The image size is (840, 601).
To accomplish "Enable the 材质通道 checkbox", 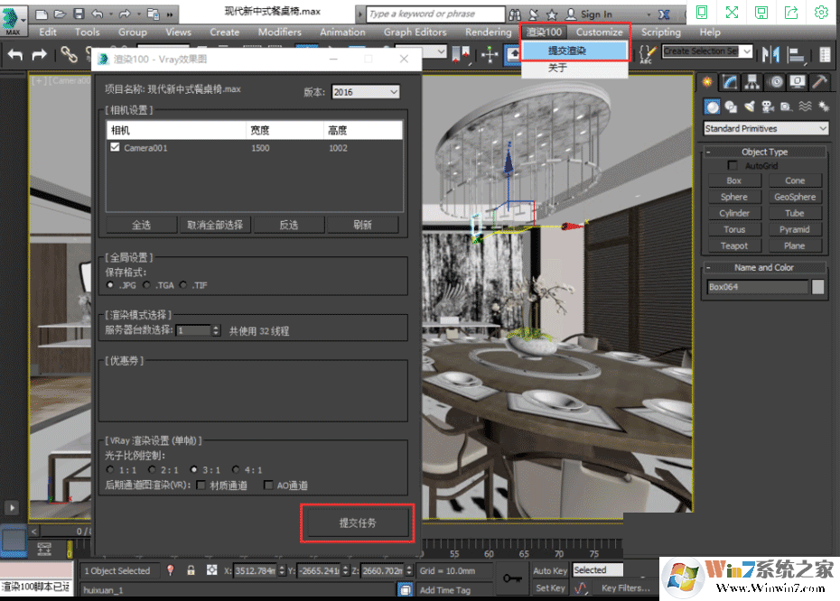I will [x=201, y=485].
